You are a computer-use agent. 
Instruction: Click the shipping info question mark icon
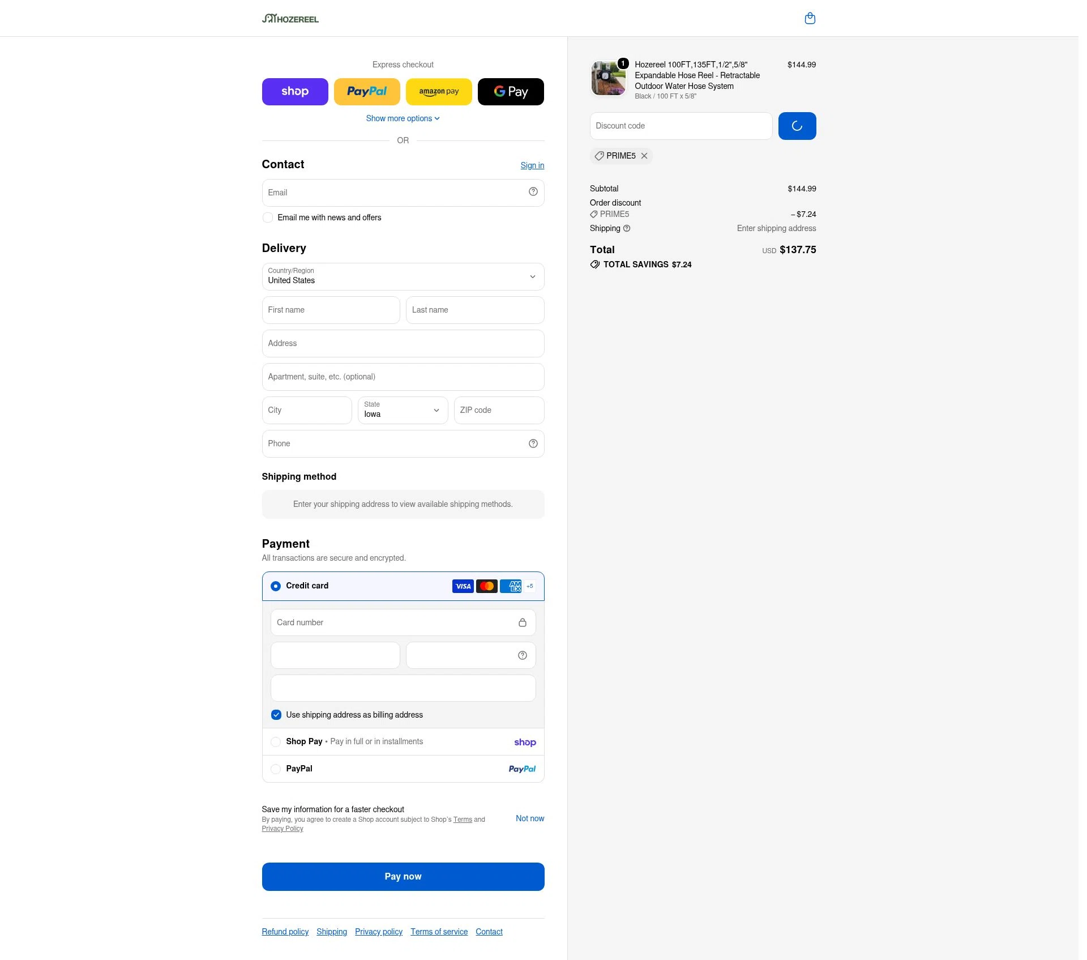coord(627,228)
